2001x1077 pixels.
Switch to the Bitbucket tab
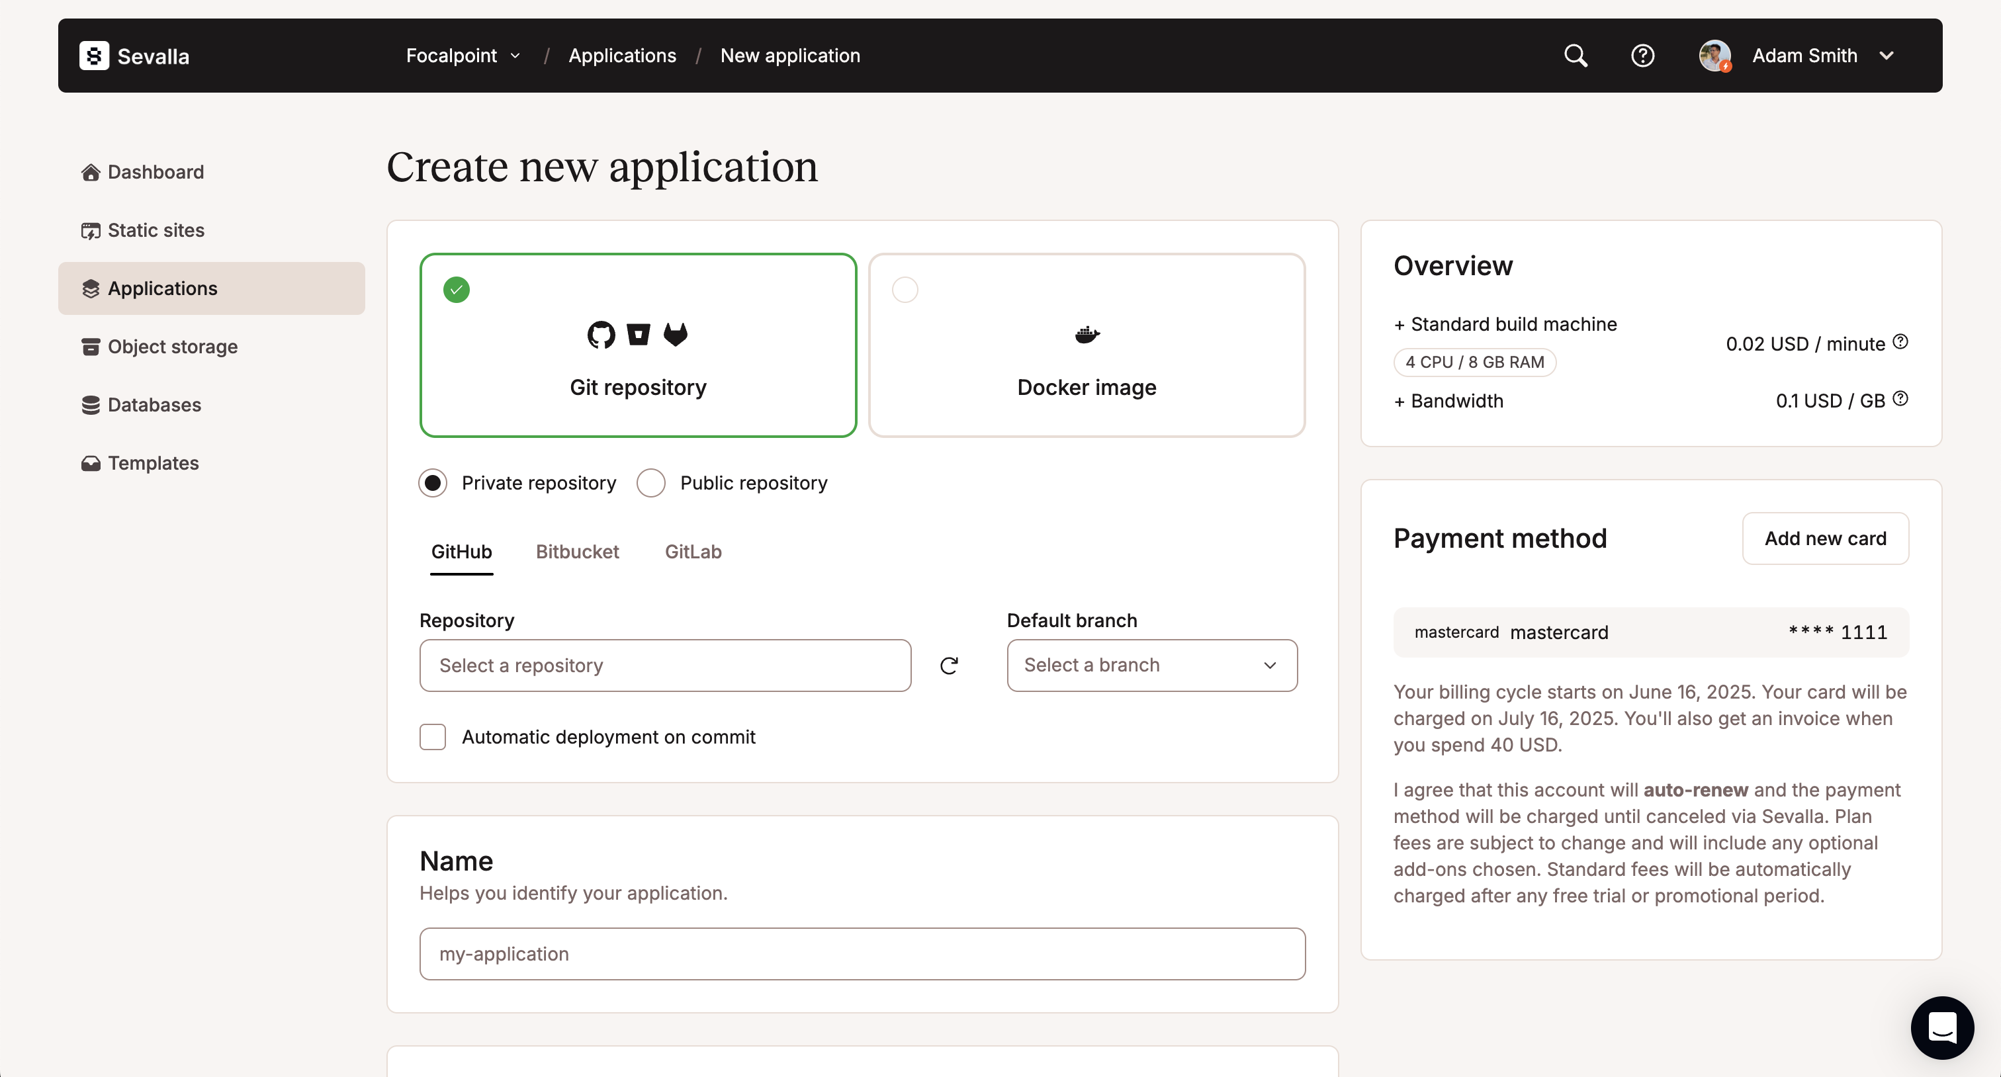click(x=577, y=552)
